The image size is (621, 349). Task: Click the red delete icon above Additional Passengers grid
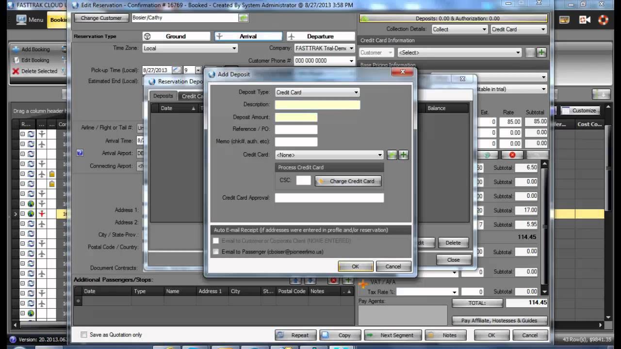(x=333, y=280)
